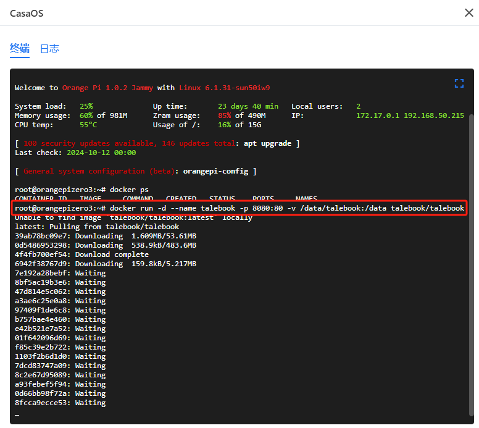Click 'orangepi-config' text
The image size is (479, 428).
coord(215,171)
